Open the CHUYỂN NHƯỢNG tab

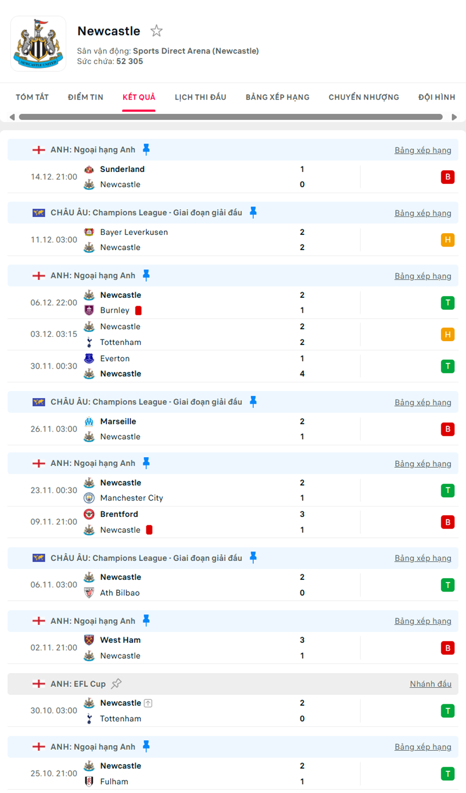coord(363,97)
